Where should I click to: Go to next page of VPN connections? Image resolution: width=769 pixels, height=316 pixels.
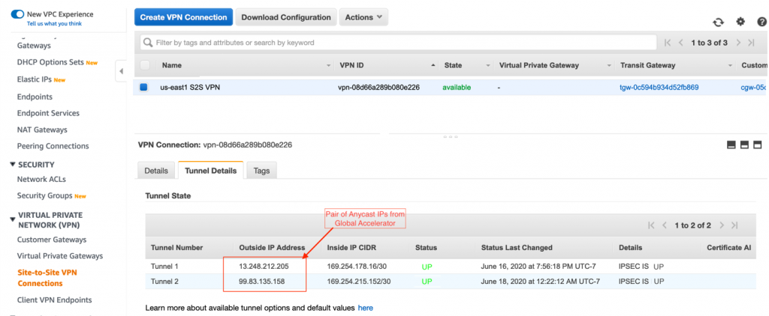(738, 43)
